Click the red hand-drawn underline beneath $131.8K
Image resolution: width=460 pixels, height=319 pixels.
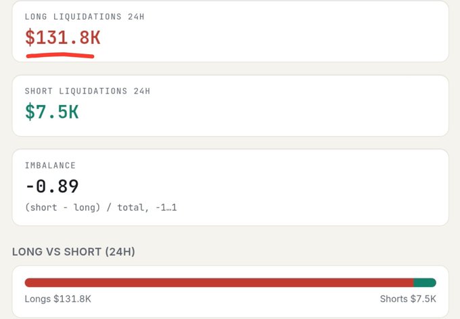pos(60,56)
